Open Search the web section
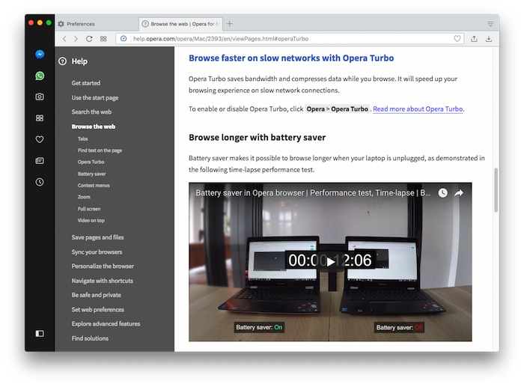 (91, 112)
